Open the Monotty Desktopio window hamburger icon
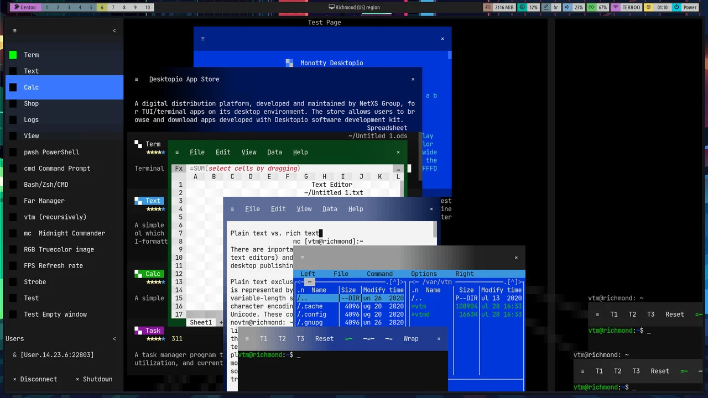The height and width of the screenshot is (398, 708). click(x=203, y=39)
